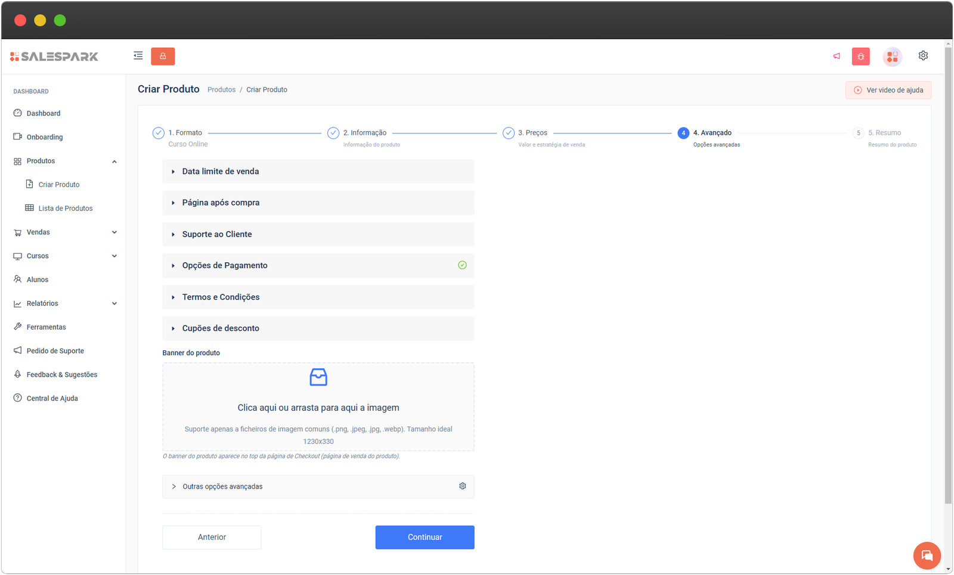The width and height of the screenshot is (954, 575).
Task: Open announcements via megaphone icon
Action: (x=837, y=56)
